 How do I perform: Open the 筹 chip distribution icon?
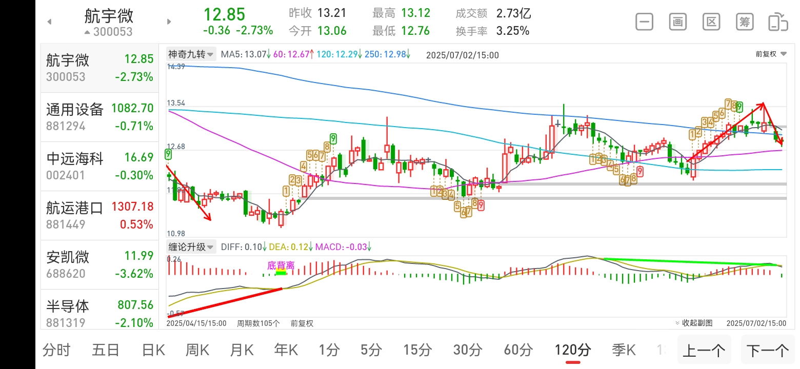pos(745,22)
